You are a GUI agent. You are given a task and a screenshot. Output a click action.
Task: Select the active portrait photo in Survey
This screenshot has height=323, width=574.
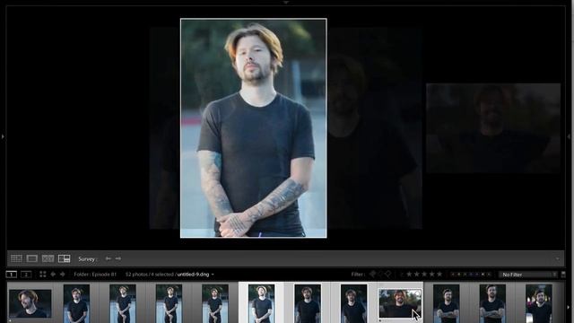[253, 128]
